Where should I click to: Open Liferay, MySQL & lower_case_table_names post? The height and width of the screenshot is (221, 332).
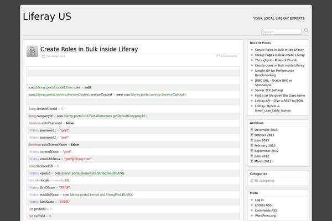click(x=273, y=108)
